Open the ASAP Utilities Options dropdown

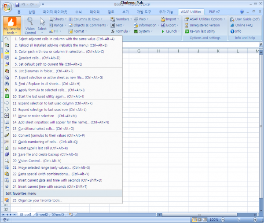point(205,19)
